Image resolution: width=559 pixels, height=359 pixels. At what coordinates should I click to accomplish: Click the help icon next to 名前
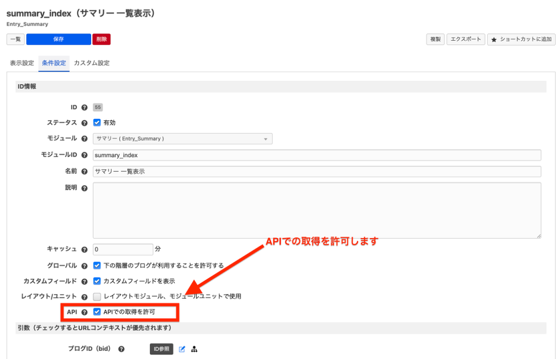click(84, 172)
